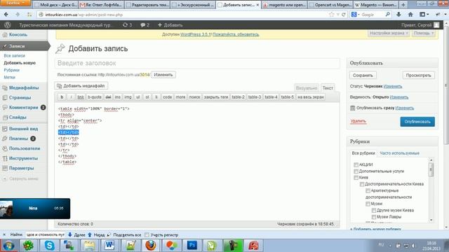Open Медиафайлы in sidebar menu

click(x=23, y=88)
